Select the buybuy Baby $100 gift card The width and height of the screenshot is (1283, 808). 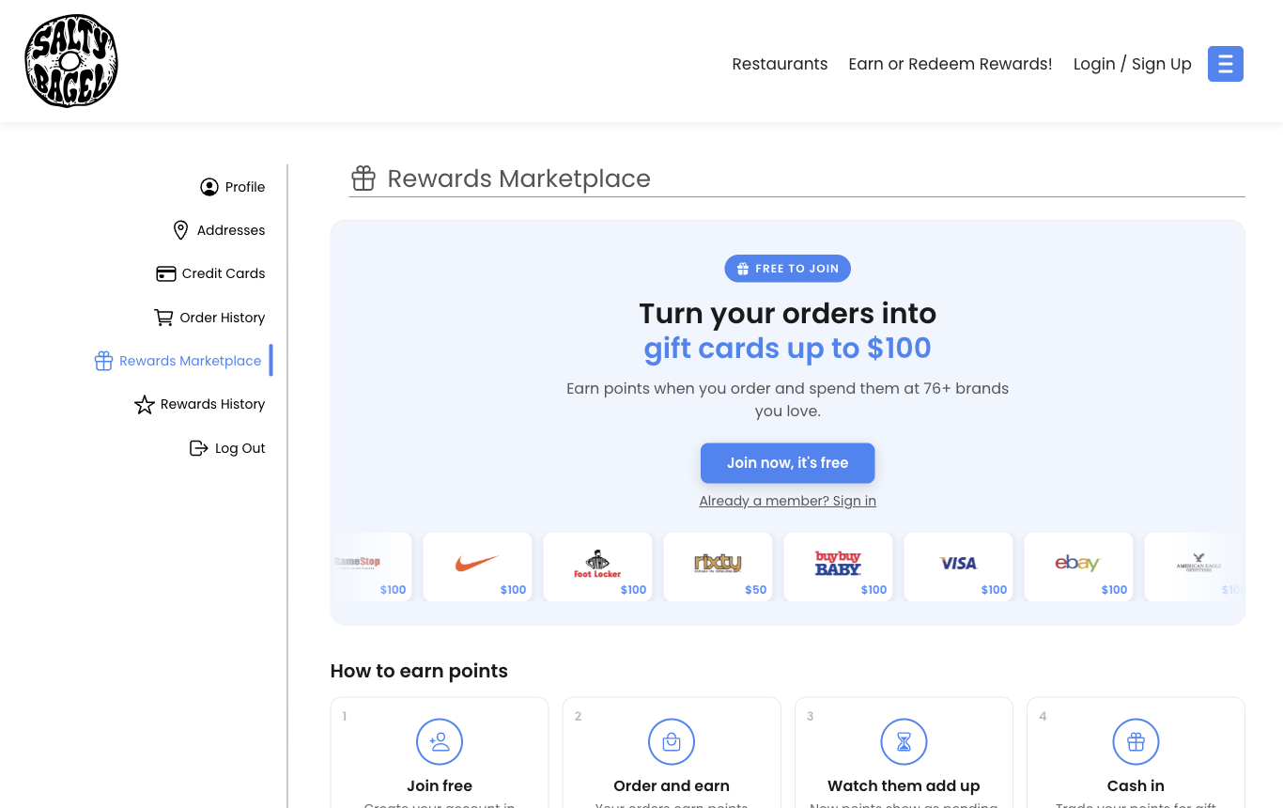coord(839,567)
